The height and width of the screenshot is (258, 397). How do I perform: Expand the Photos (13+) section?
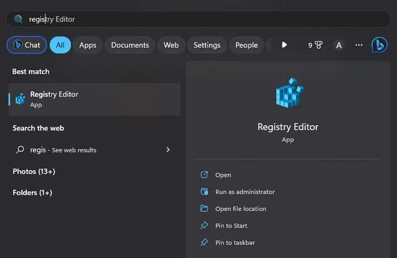(34, 171)
